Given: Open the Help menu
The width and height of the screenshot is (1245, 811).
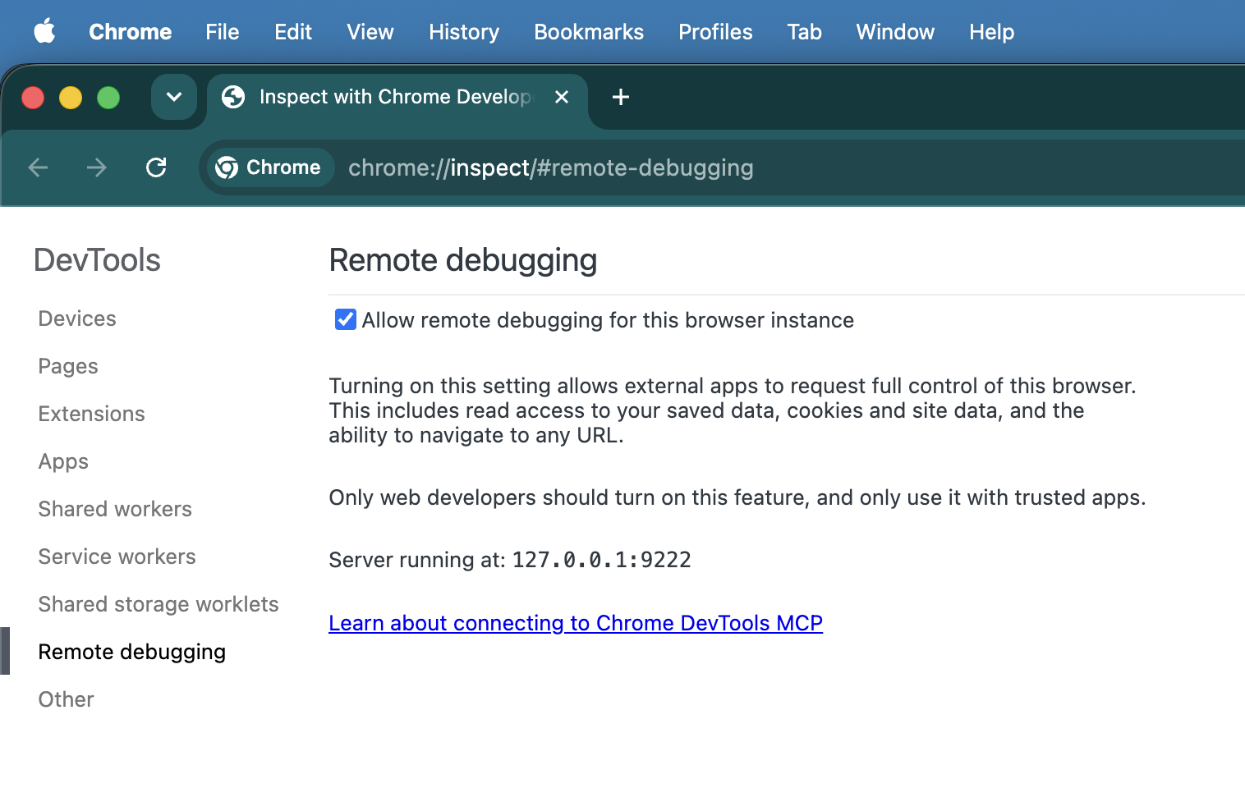Looking at the screenshot, I should tap(991, 32).
